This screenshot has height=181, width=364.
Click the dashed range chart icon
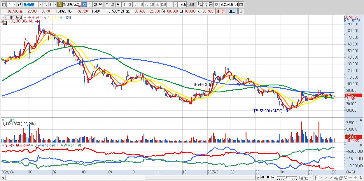pyautogui.click(x=311, y=178)
